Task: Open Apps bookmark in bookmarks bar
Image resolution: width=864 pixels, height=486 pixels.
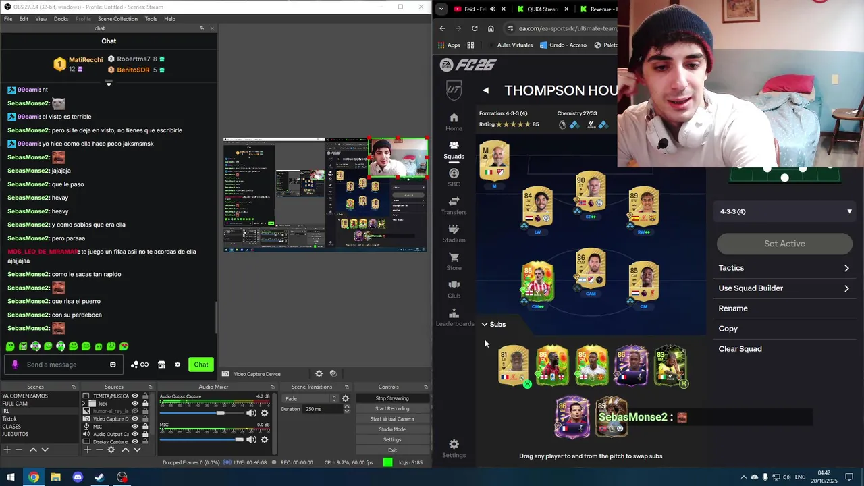Action: 449,45
